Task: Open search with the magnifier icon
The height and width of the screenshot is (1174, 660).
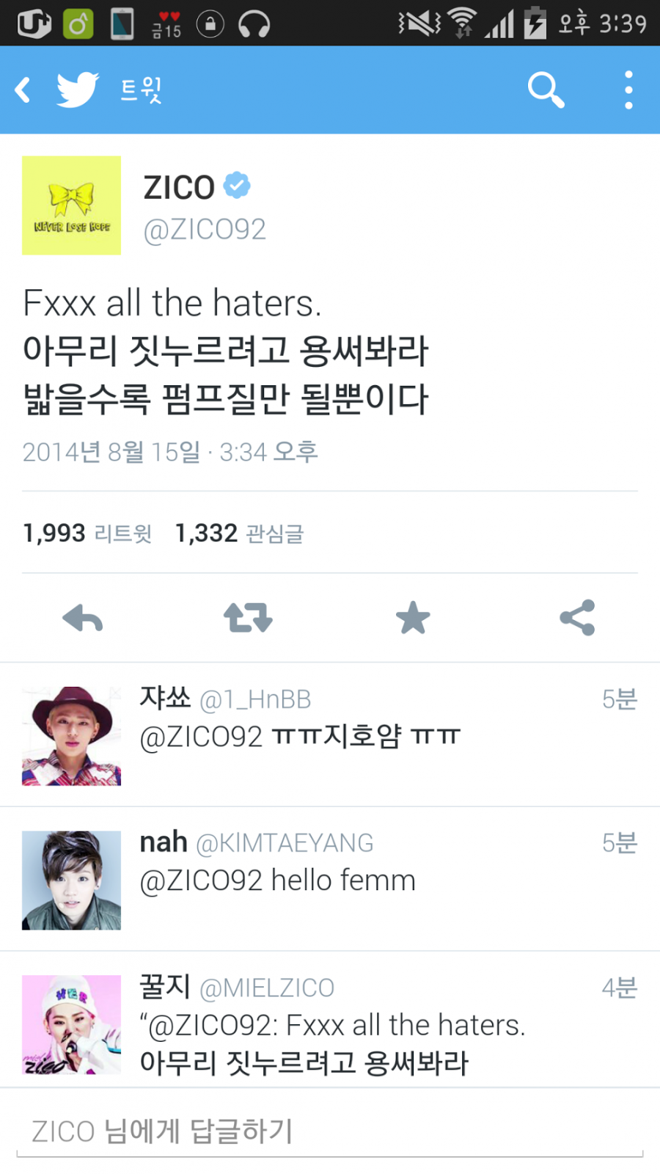Action: (x=546, y=90)
